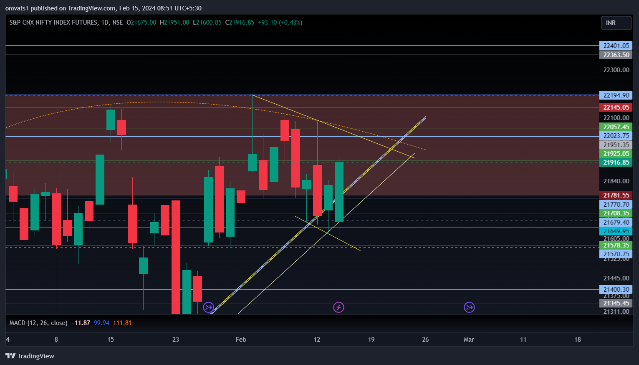The height and width of the screenshot is (365, 639).
Task: Click the Mar label on the time axis
Action: tap(469, 340)
